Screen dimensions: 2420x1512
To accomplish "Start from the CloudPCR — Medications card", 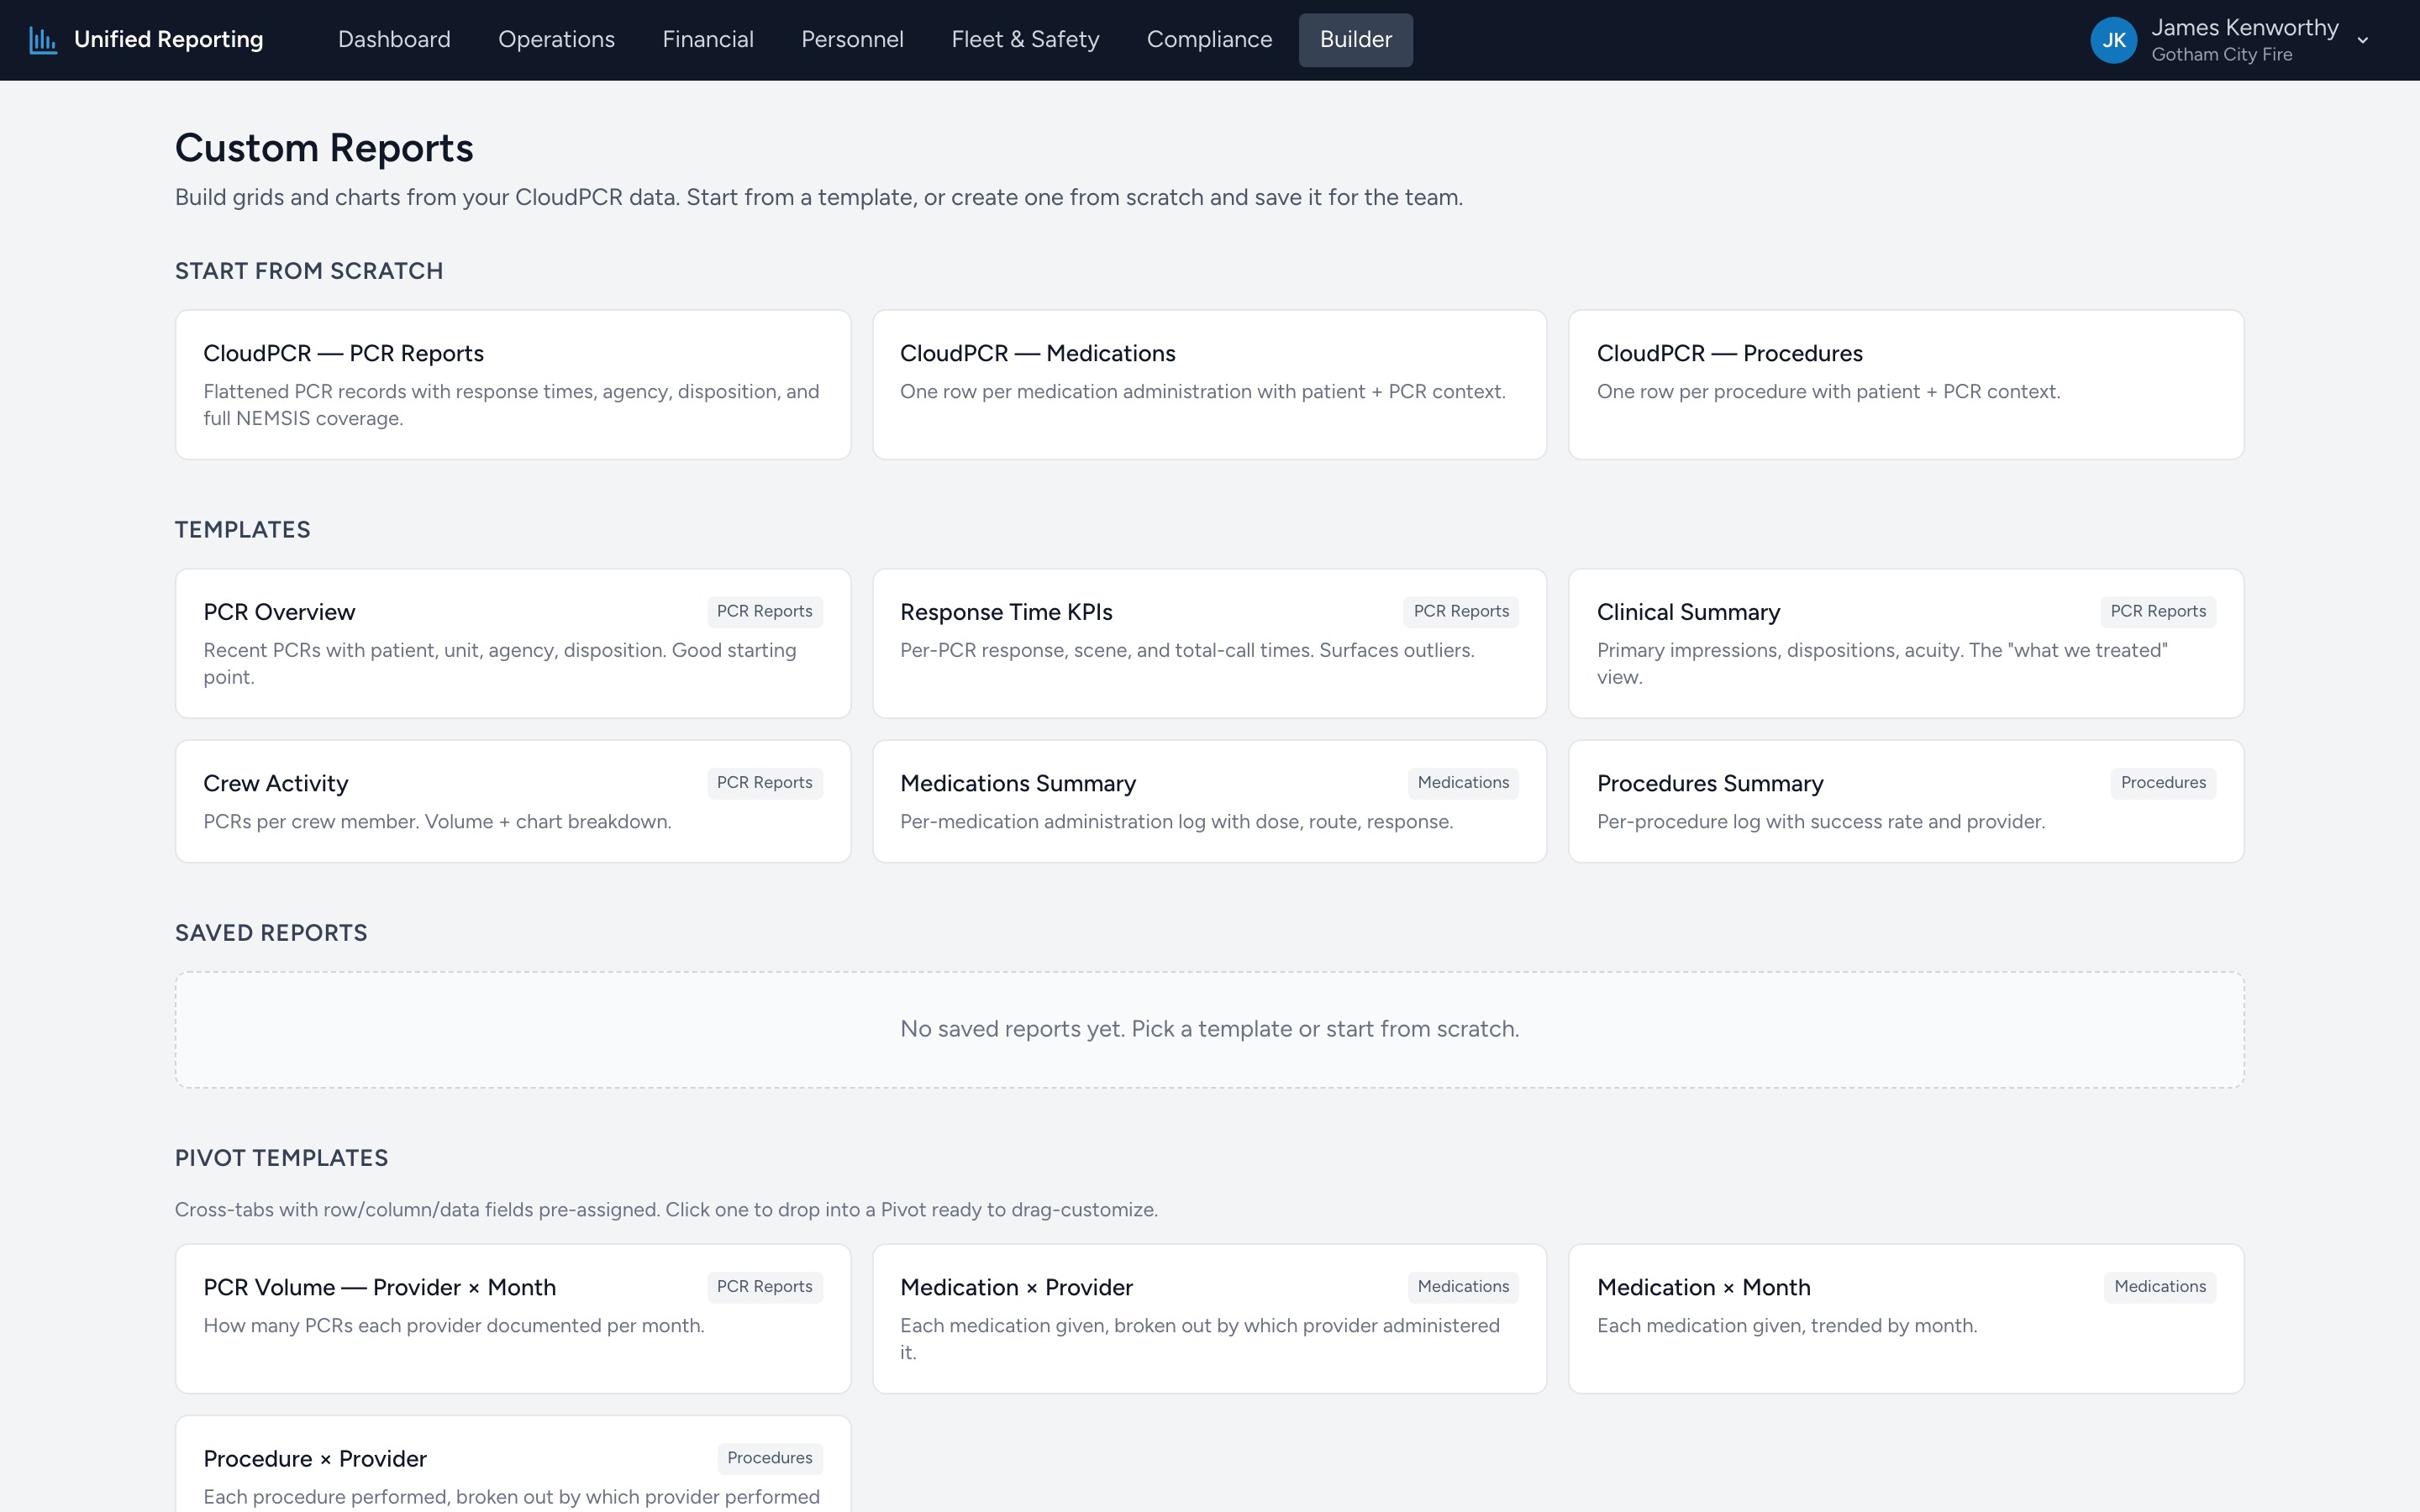I will (x=1209, y=385).
